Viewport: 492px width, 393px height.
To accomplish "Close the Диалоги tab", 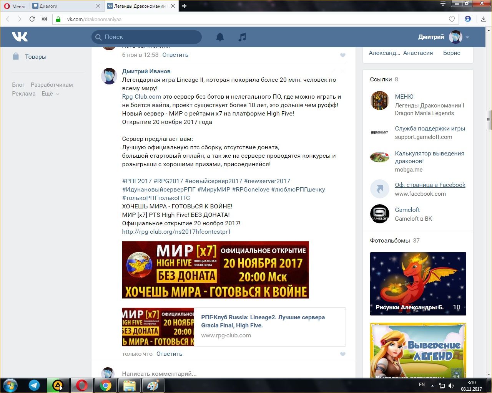I will [98, 6].
